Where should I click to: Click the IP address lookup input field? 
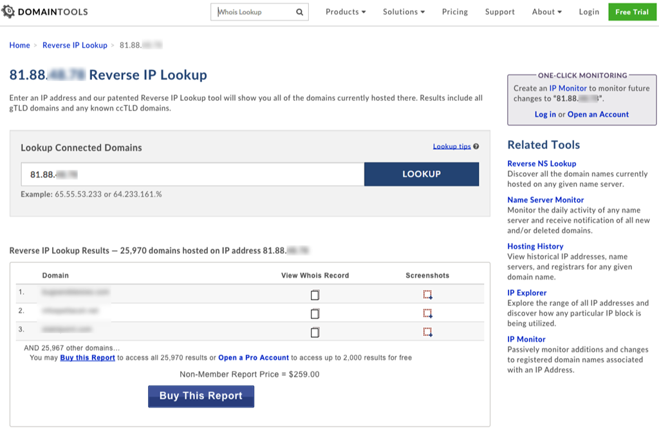coord(192,174)
